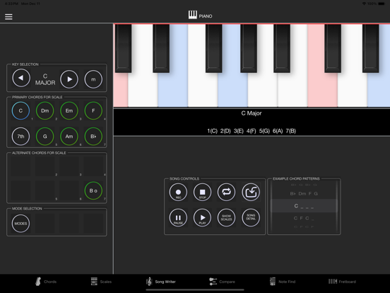Screen dimensions: 390x293
Task: Switch to the Scales tab
Action: pyautogui.click(x=101, y=282)
